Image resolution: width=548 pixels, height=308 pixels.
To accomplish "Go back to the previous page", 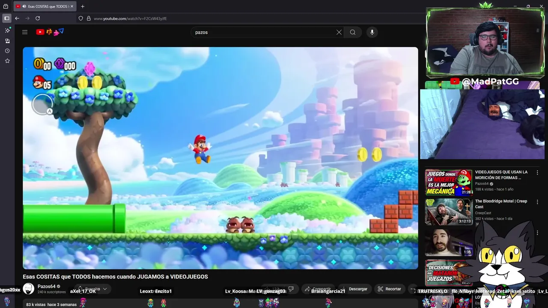I will [17, 18].
